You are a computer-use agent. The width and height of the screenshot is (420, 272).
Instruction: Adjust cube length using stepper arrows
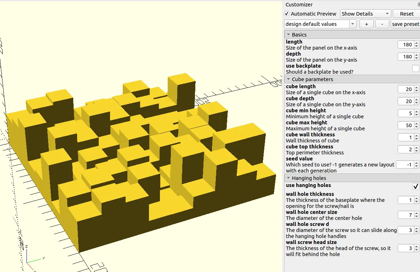tap(416, 89)
